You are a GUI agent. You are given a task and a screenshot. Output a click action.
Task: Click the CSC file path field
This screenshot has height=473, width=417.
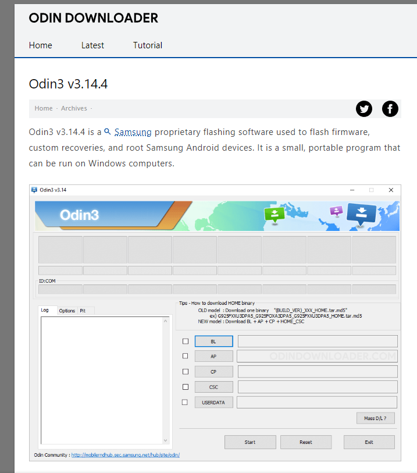coord(318,387)
